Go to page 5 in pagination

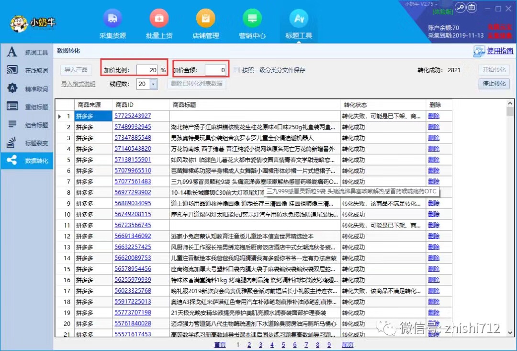click(283, 345)
